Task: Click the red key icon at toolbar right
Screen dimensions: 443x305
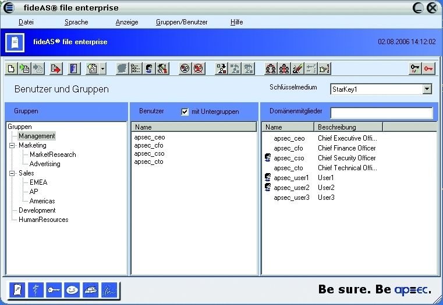Action: click(x=428, y=69)
